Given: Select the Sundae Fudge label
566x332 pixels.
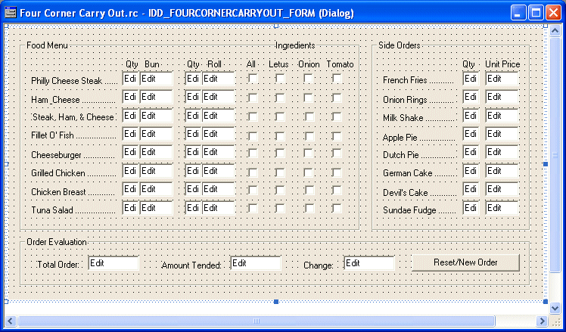Looking at the screenshot, I should pos(419,210).
